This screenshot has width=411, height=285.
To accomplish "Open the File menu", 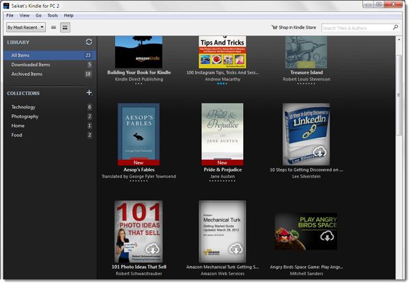I will coord(10,15).
